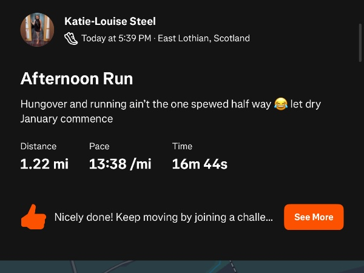Click the Katie-Louise Steel athlete name
This screenshot has width=364, height=273.
[x=110, y=21]
